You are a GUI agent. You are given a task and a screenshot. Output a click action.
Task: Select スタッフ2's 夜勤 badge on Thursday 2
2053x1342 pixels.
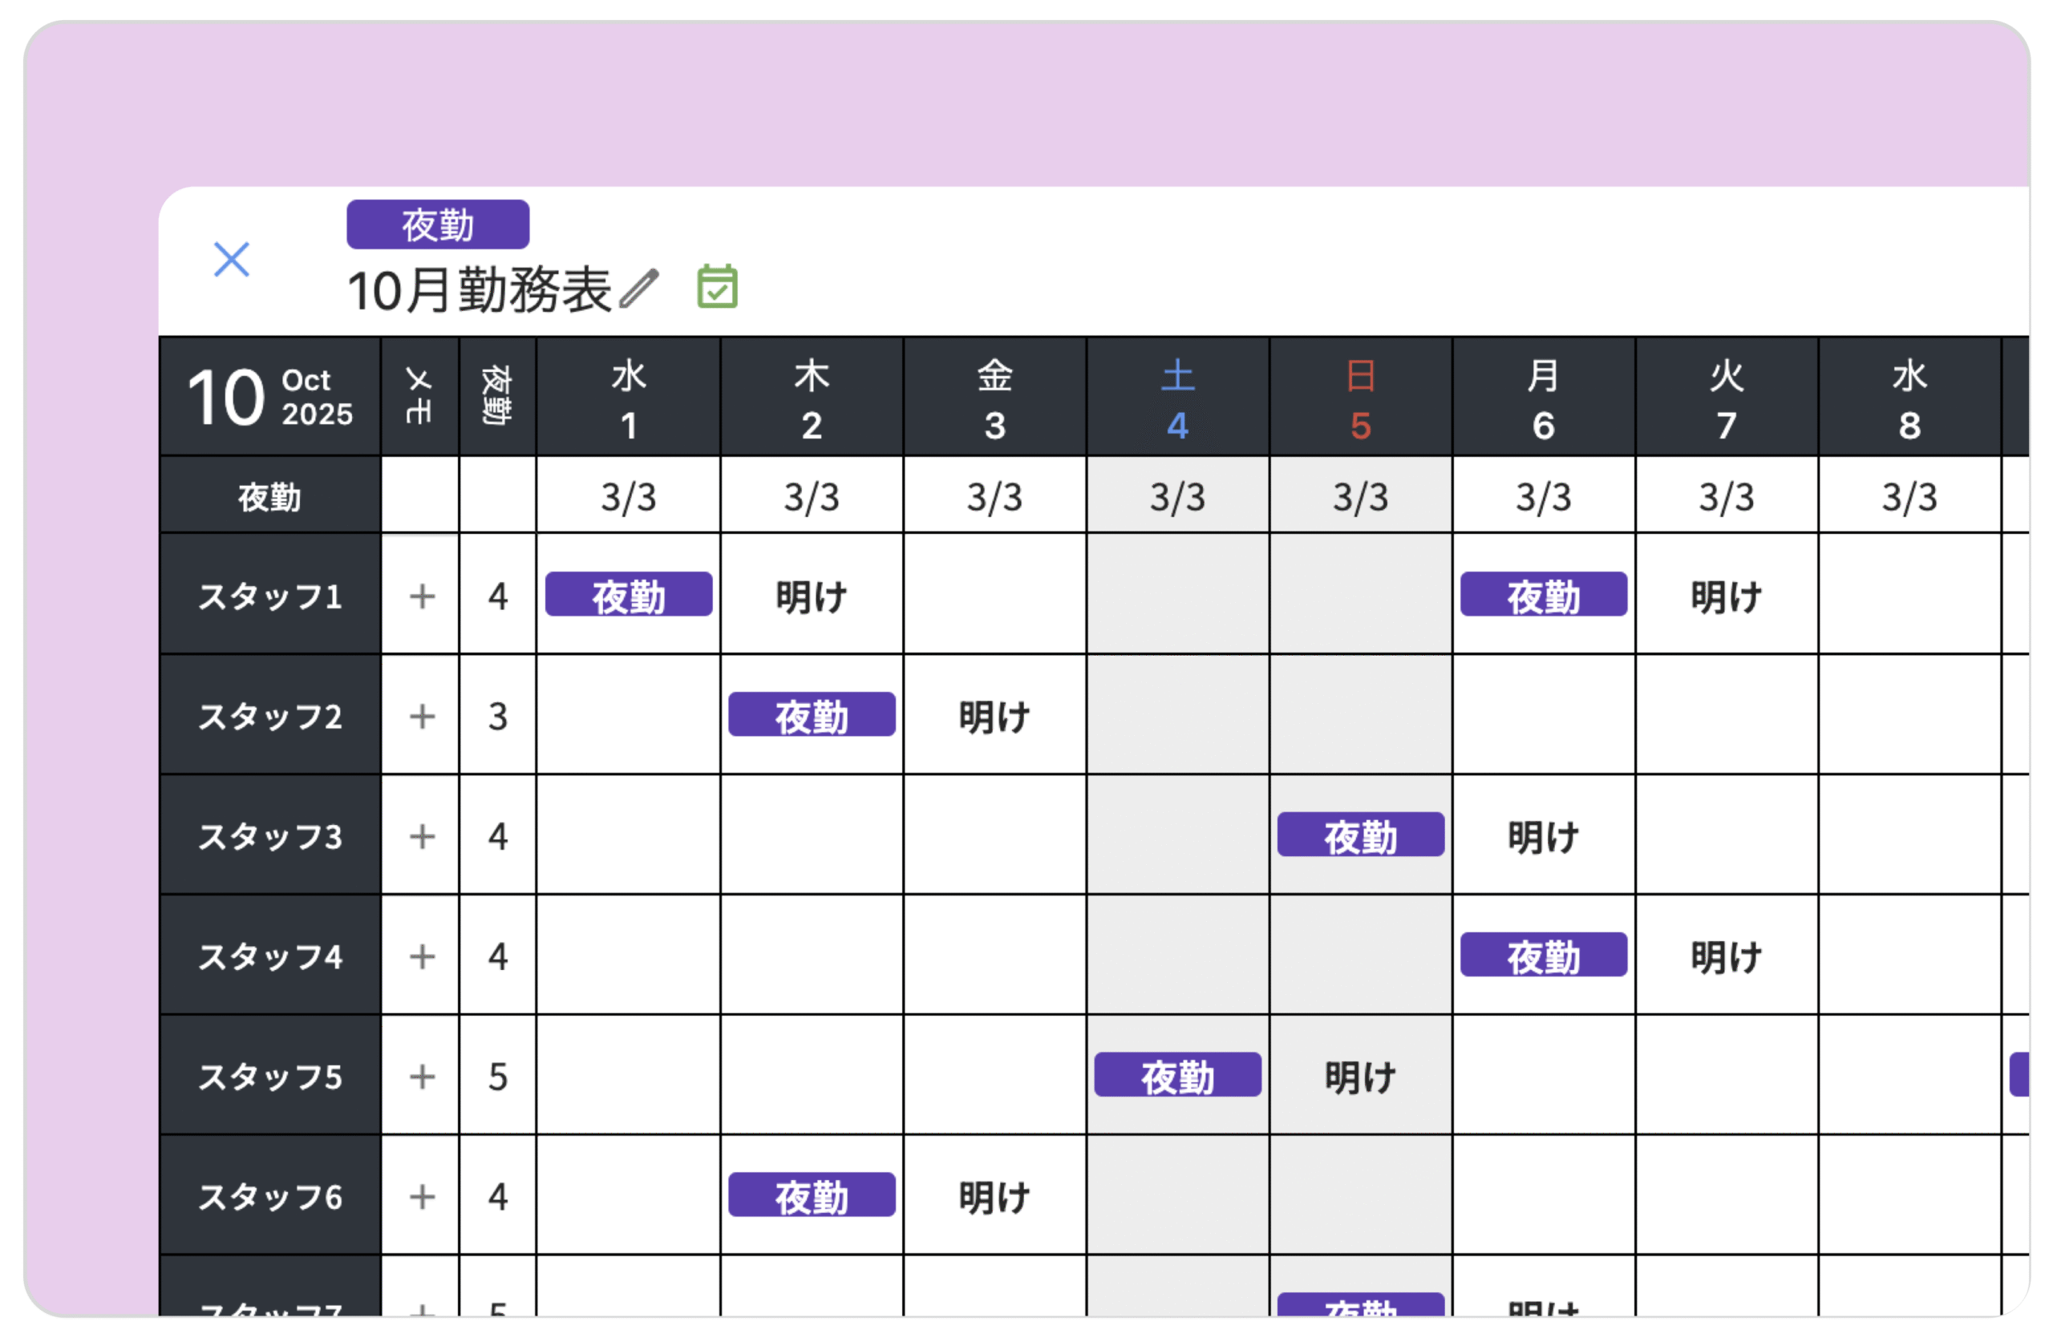tap(811, 715)
